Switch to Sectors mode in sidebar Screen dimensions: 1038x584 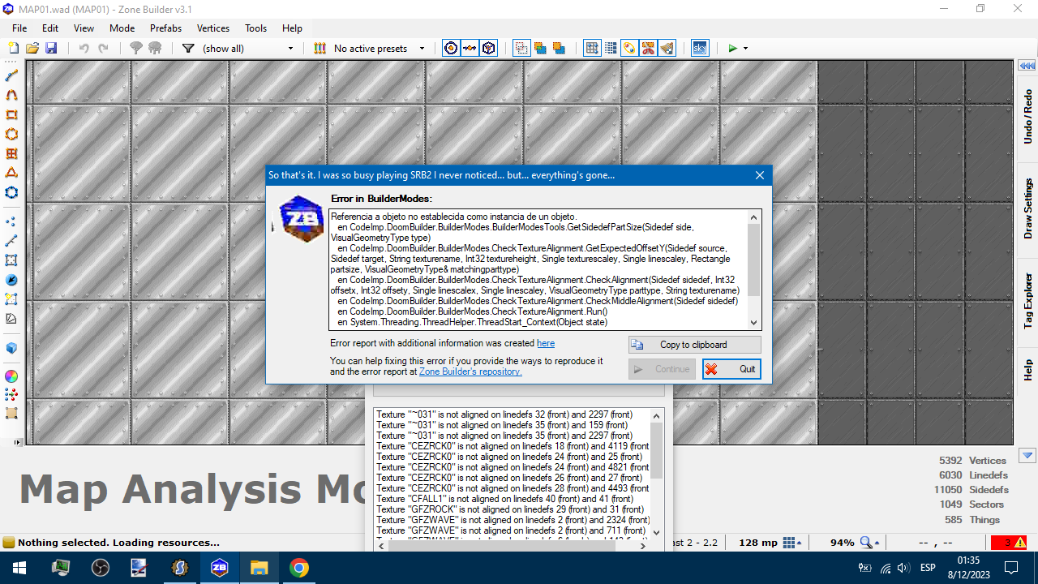(x=11, y=260)
